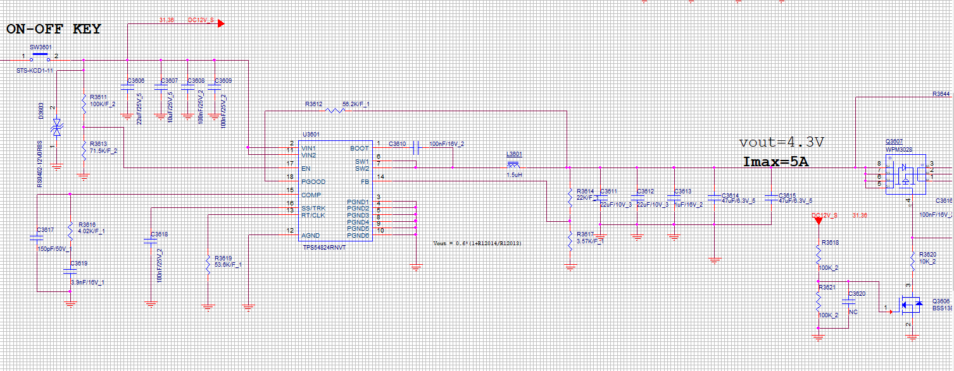Viewport: 954px width, 371px height.
Task: Select resistor R3612 symbol above U3601
Action: tap(334, 111)
